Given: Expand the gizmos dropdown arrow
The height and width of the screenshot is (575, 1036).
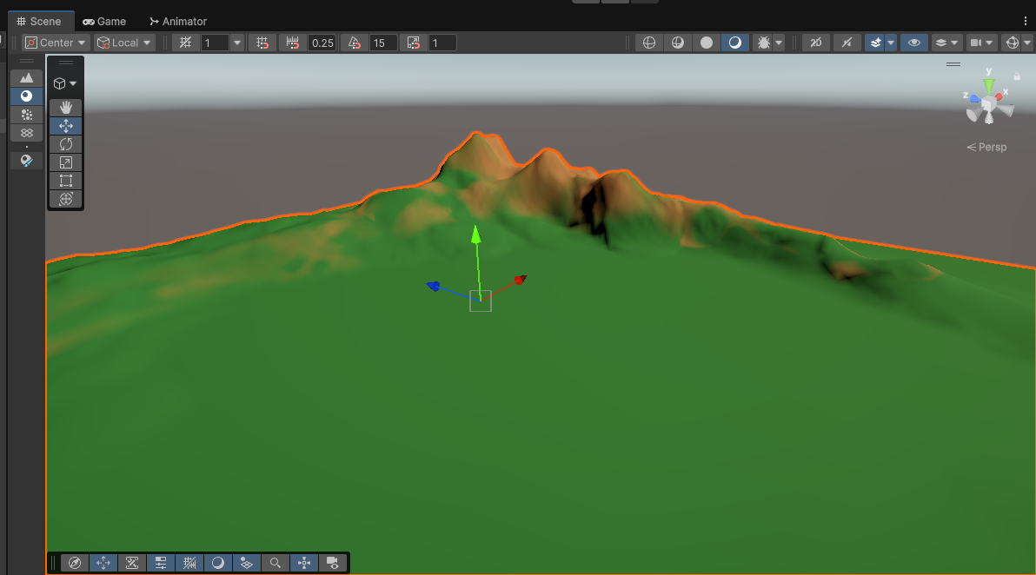Looking at the screenshot, I should click(1026, 43).
